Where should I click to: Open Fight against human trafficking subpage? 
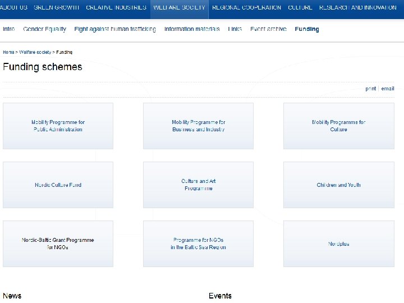tap(115, 29)
